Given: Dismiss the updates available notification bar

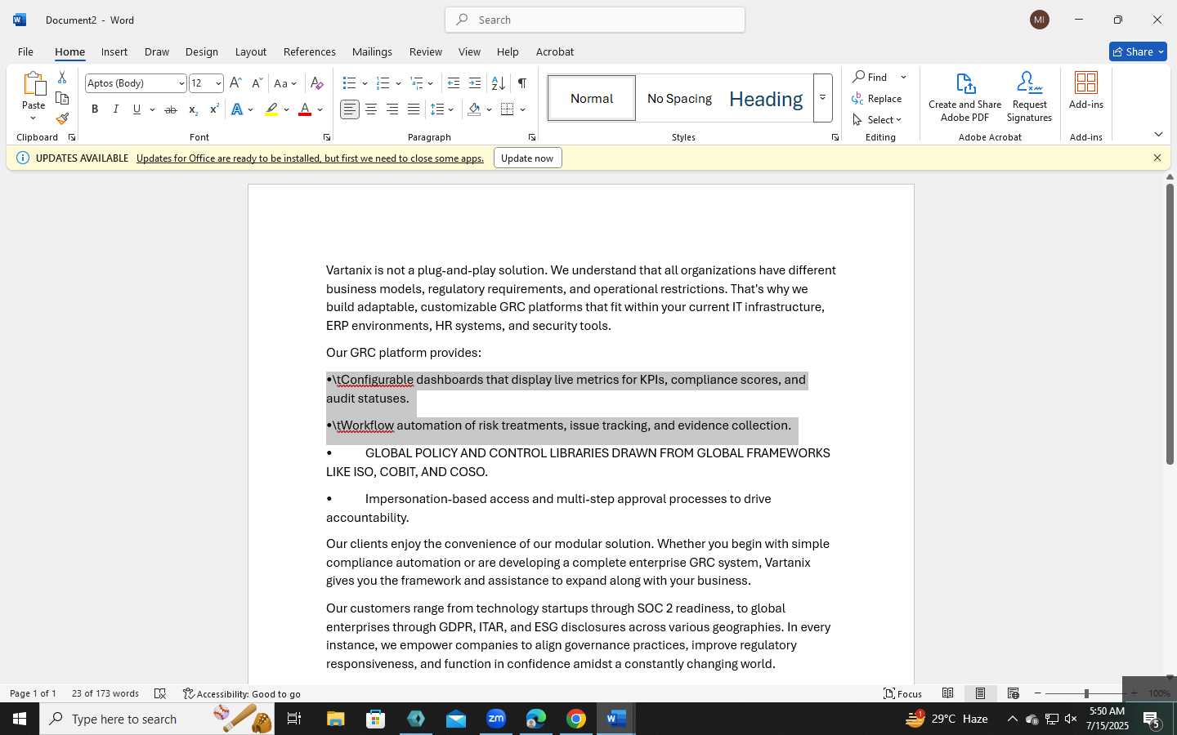Looking at the screenshot, I should (x=1157, y=158).
